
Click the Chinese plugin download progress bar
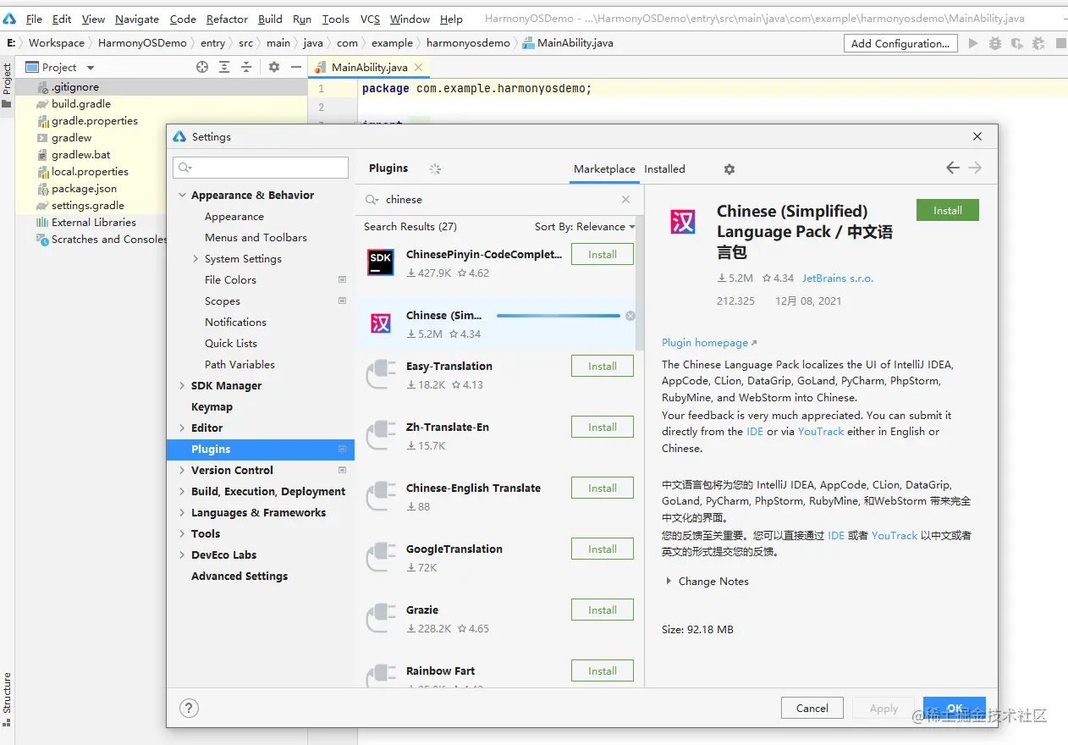point(559,316)
